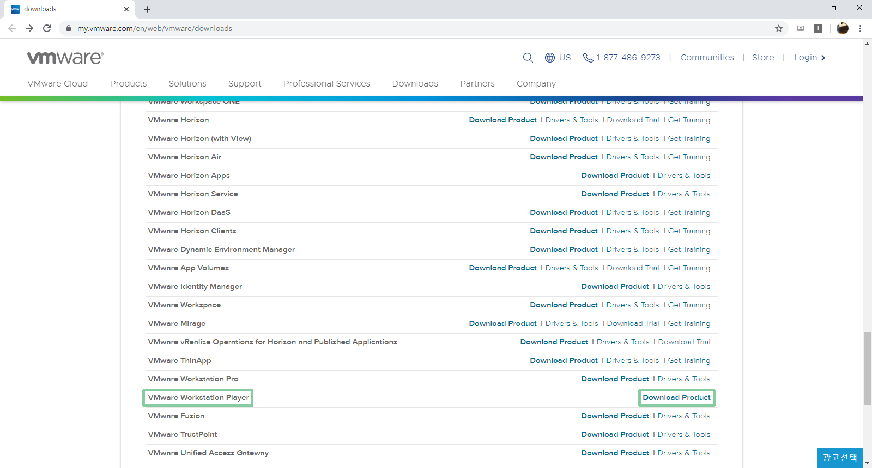
Task: Click the VMware logo
Action: (65, 58)
